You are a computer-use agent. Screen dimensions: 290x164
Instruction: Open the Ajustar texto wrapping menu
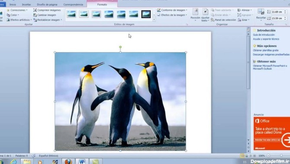coord(205,15)
